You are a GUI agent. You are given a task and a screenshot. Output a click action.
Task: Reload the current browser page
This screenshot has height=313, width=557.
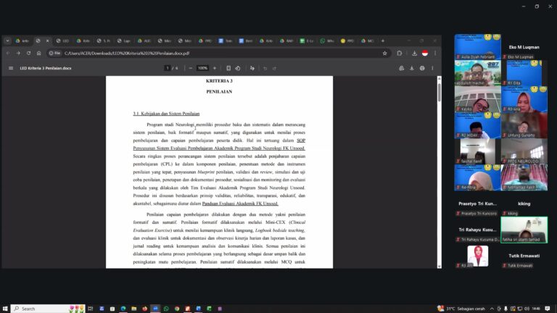(28, 53)
